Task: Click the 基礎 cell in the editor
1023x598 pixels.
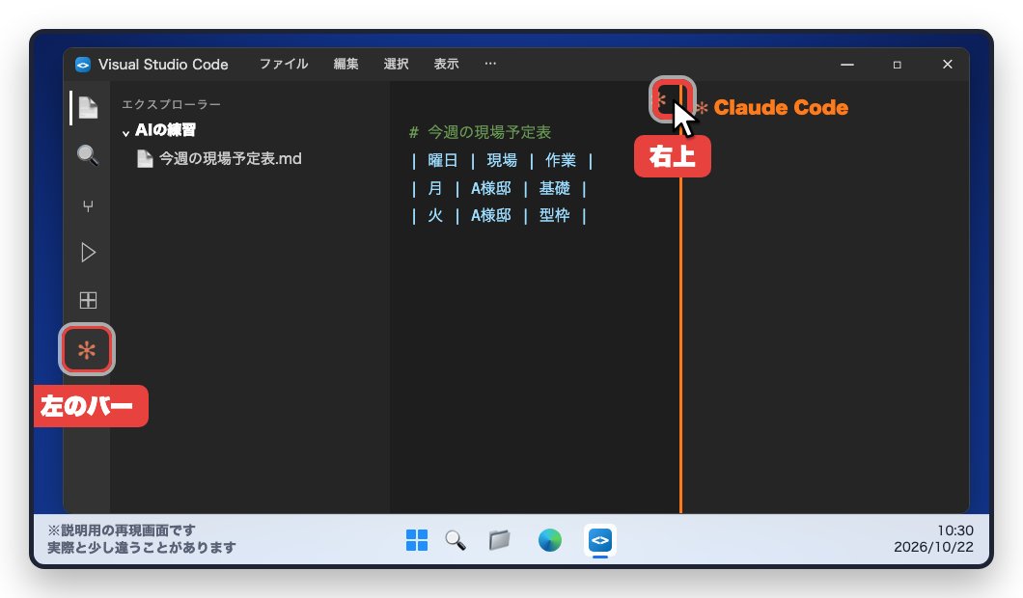Action: point(555,188)
